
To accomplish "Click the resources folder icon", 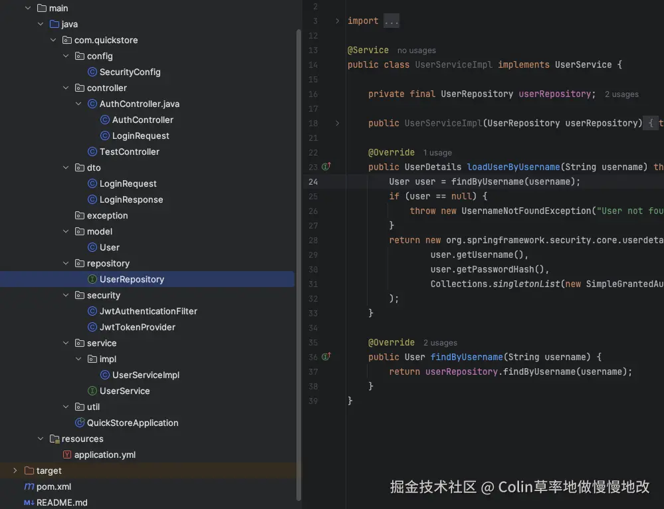I will coord(55,439).
